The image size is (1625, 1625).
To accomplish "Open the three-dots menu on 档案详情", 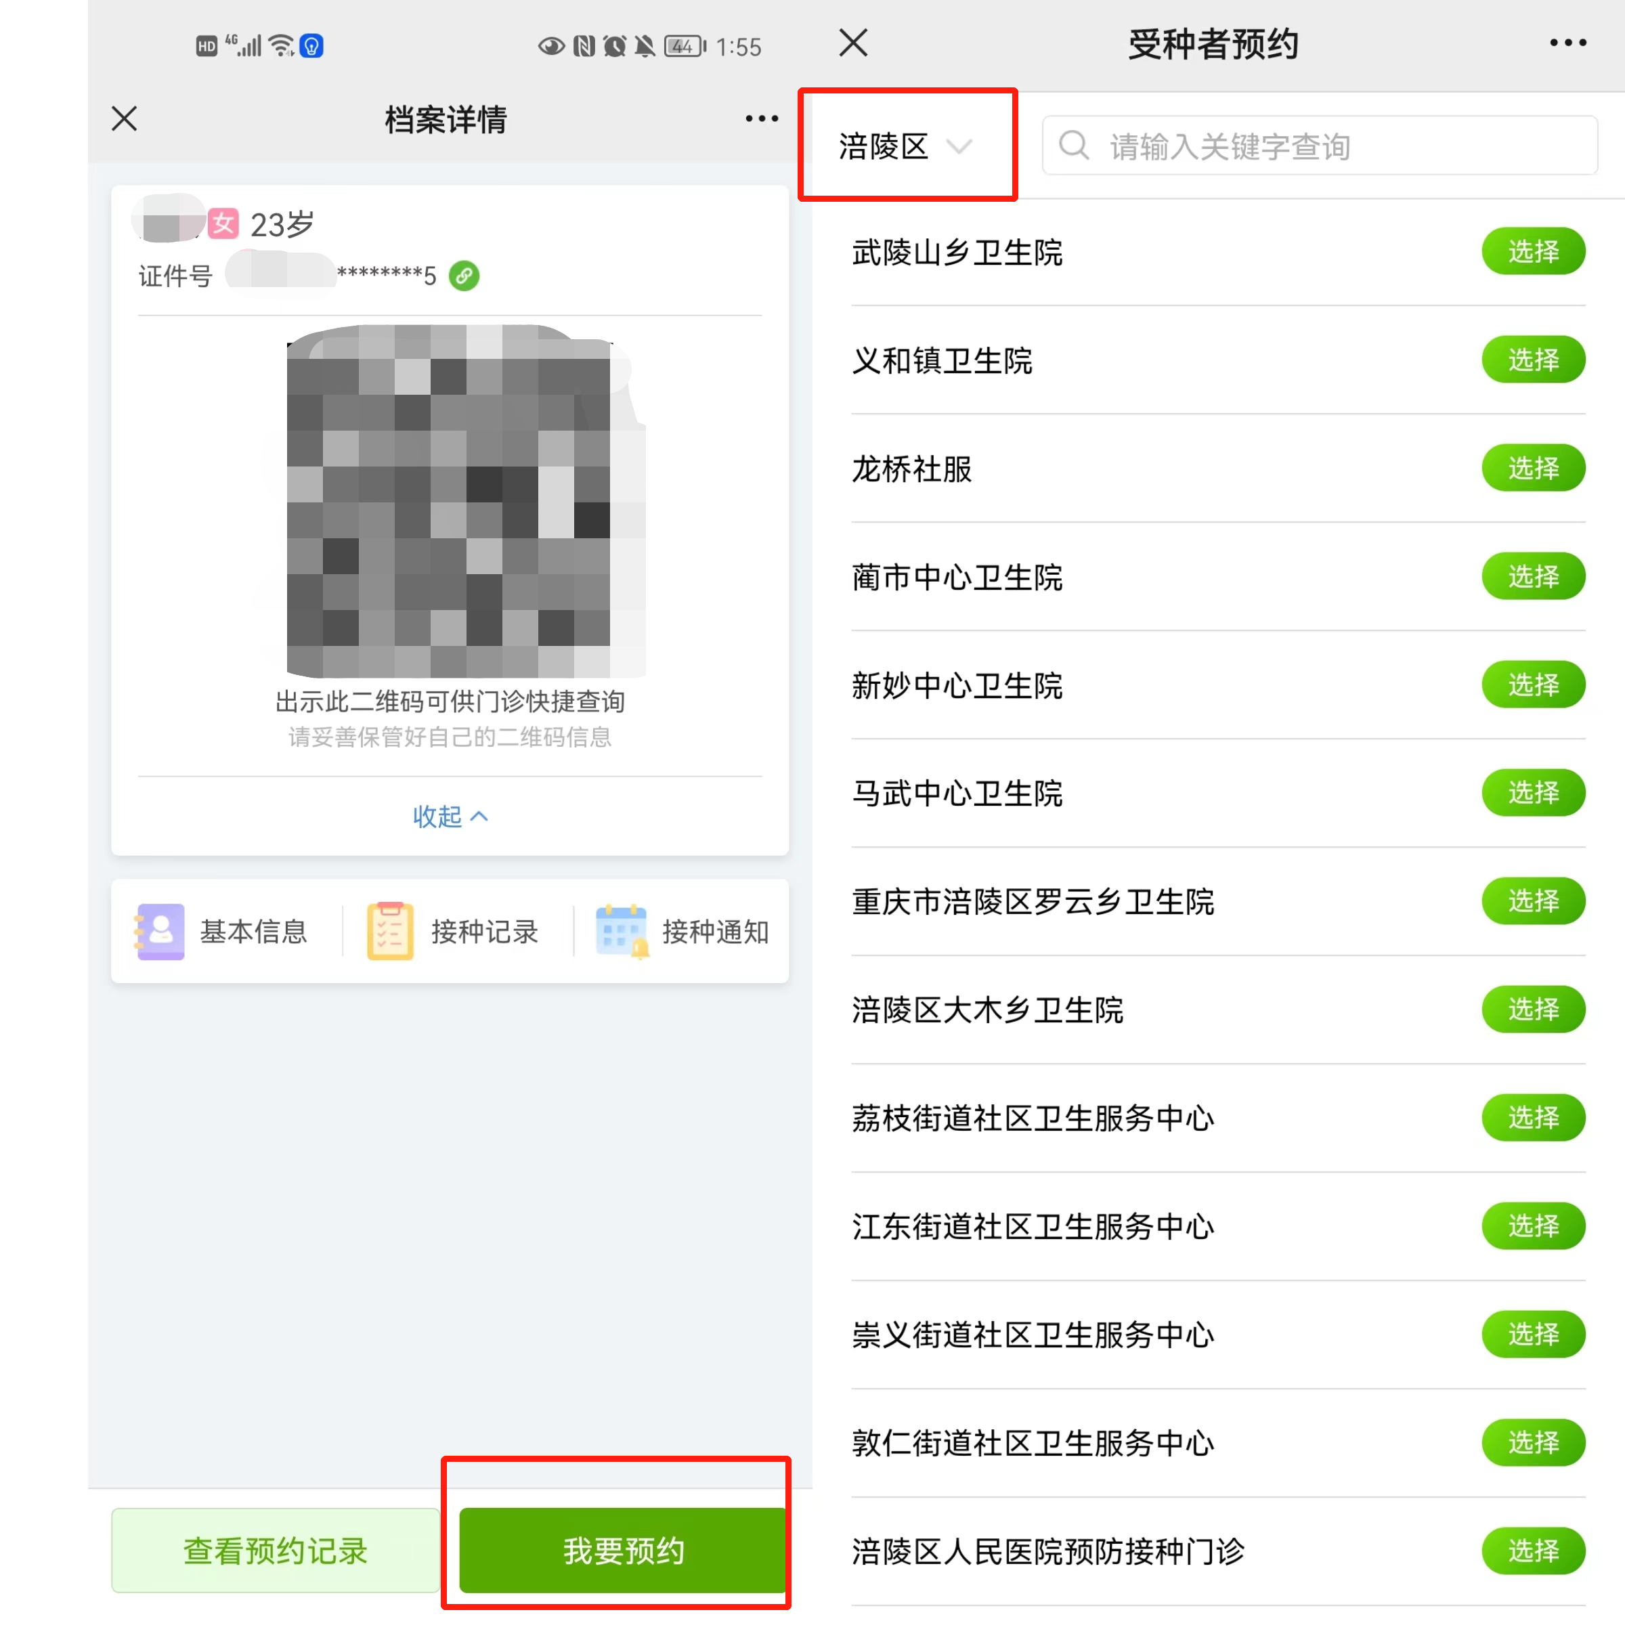I will click(x=761, y=118).
